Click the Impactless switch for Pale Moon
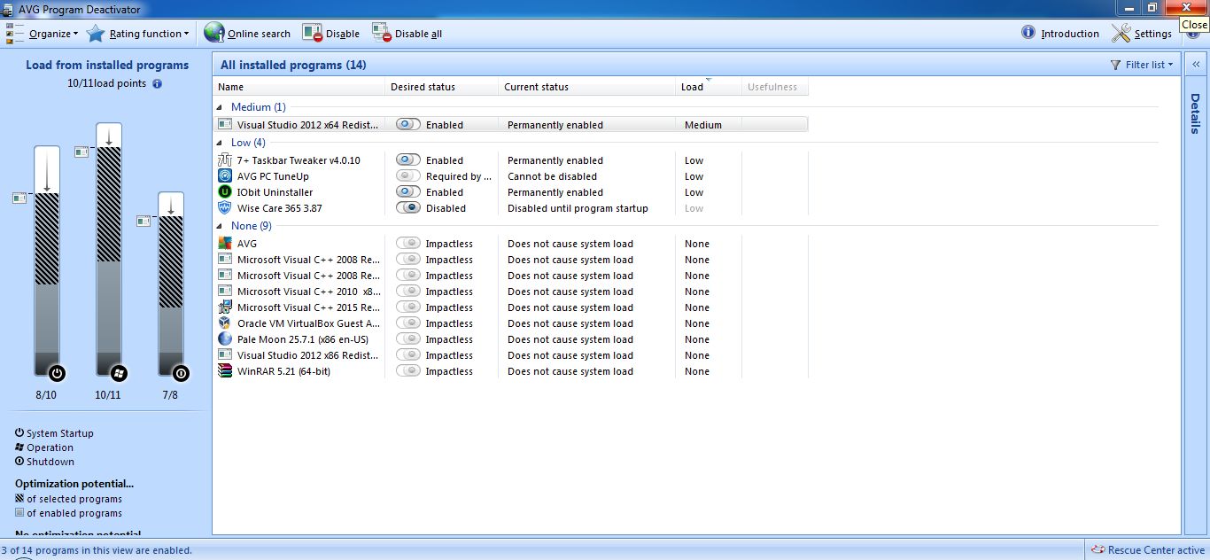This screenshot has width=1210, height=560. 407,339
